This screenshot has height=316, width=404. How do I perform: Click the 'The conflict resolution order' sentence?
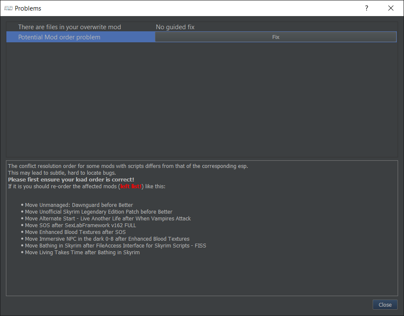coord(128,166)
